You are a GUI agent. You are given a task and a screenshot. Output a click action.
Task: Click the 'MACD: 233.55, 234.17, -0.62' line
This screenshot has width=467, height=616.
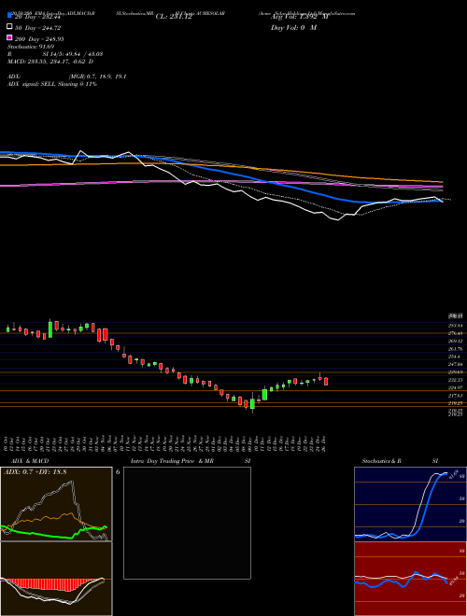(47, 62)
